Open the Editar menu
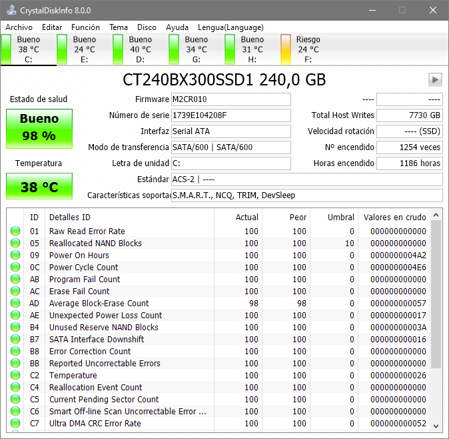The width and height of the screenshot is (449, 439). point(52,27)
